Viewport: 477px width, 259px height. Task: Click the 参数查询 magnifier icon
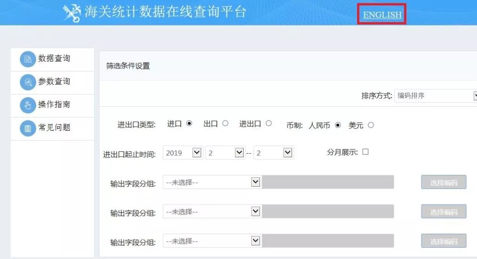(x=28, y=83)
